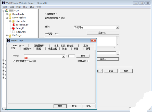Viewport: 152px width, 112px height.
Task: Click the 添加URL button
Action: point(103,33)
